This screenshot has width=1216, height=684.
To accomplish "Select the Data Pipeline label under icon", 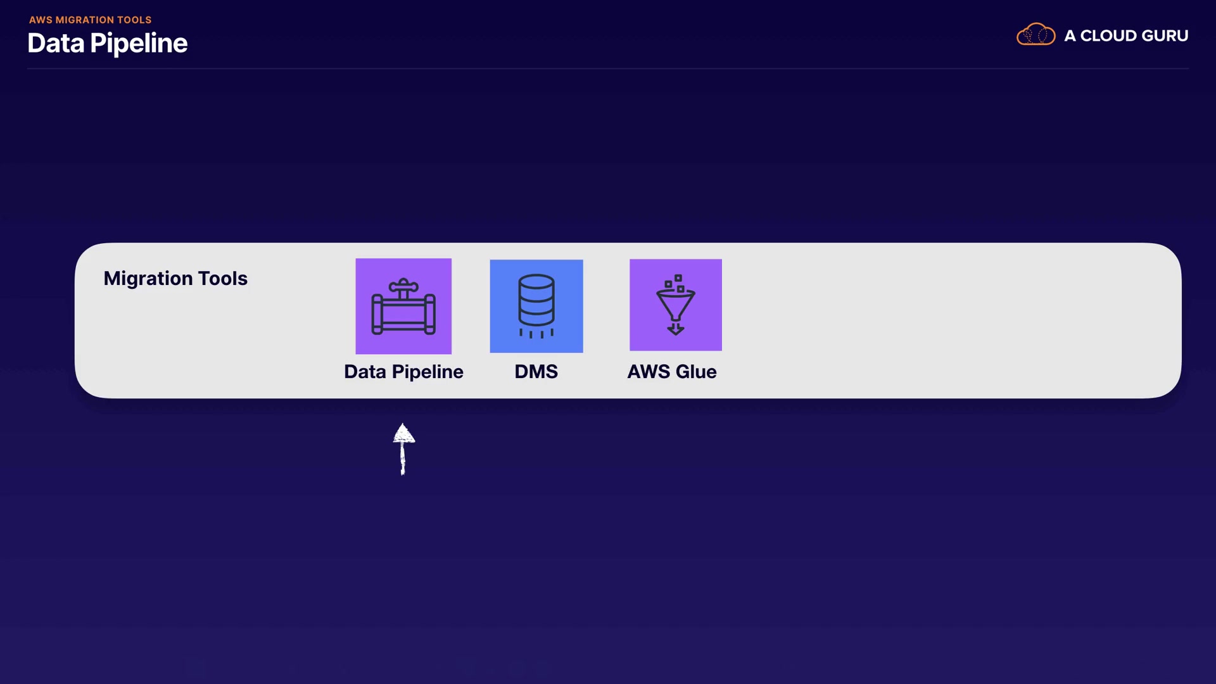I will coord(403,372).
